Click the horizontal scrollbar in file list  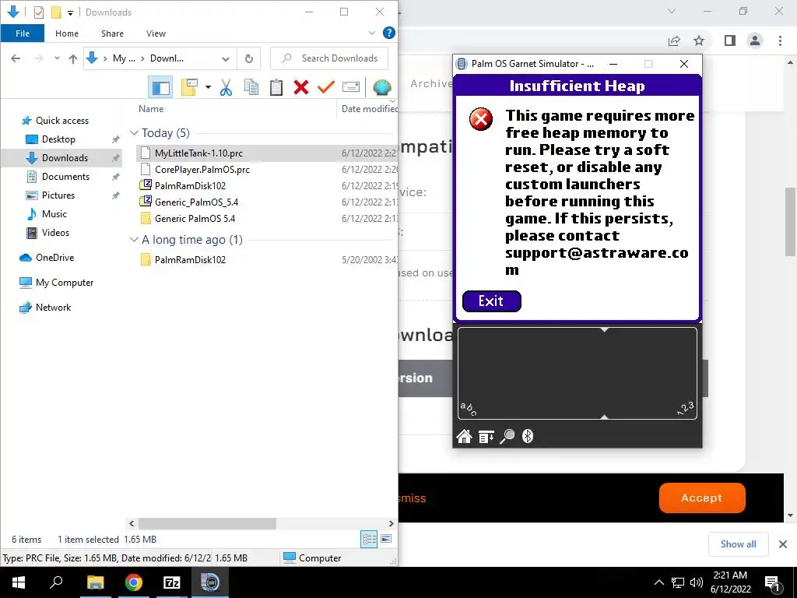207,523
